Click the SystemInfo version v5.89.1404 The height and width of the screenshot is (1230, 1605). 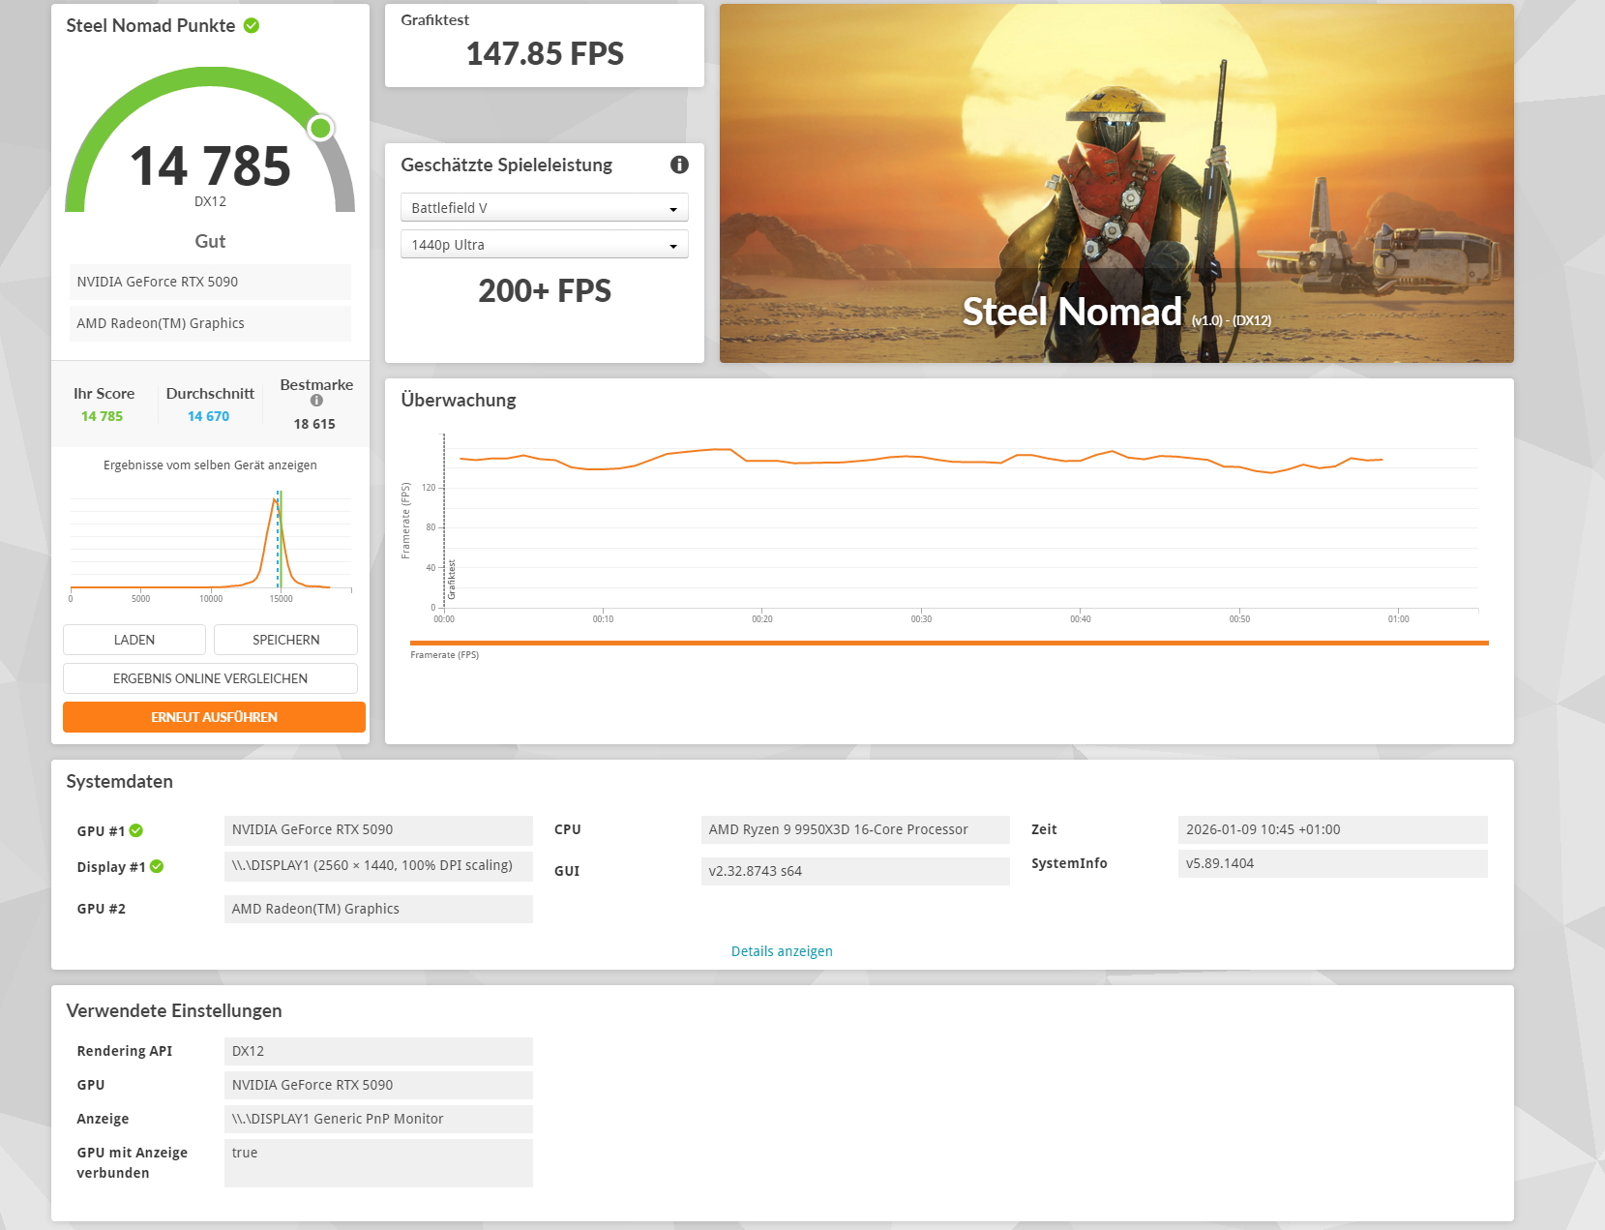pyautogui.click(x=1332, y=863)
